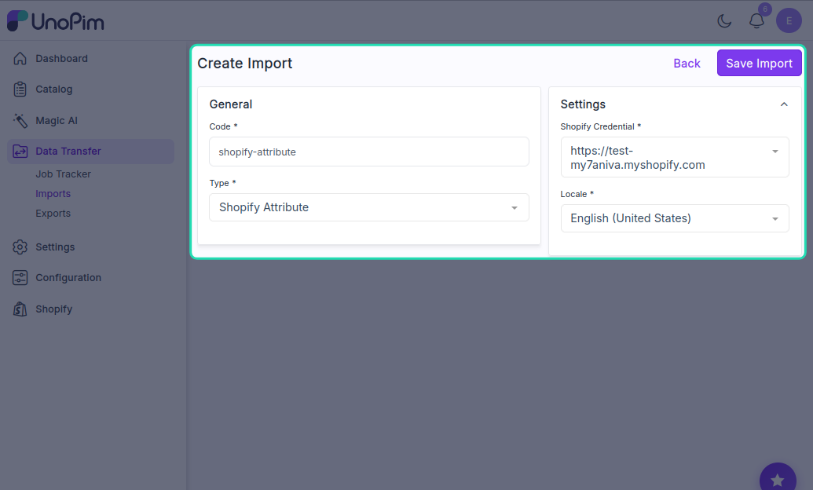Open the Type dropdown Shopify Attribute
Viewport: 813px width, 490px height.
pyautogui.click(x=369, y=207)
